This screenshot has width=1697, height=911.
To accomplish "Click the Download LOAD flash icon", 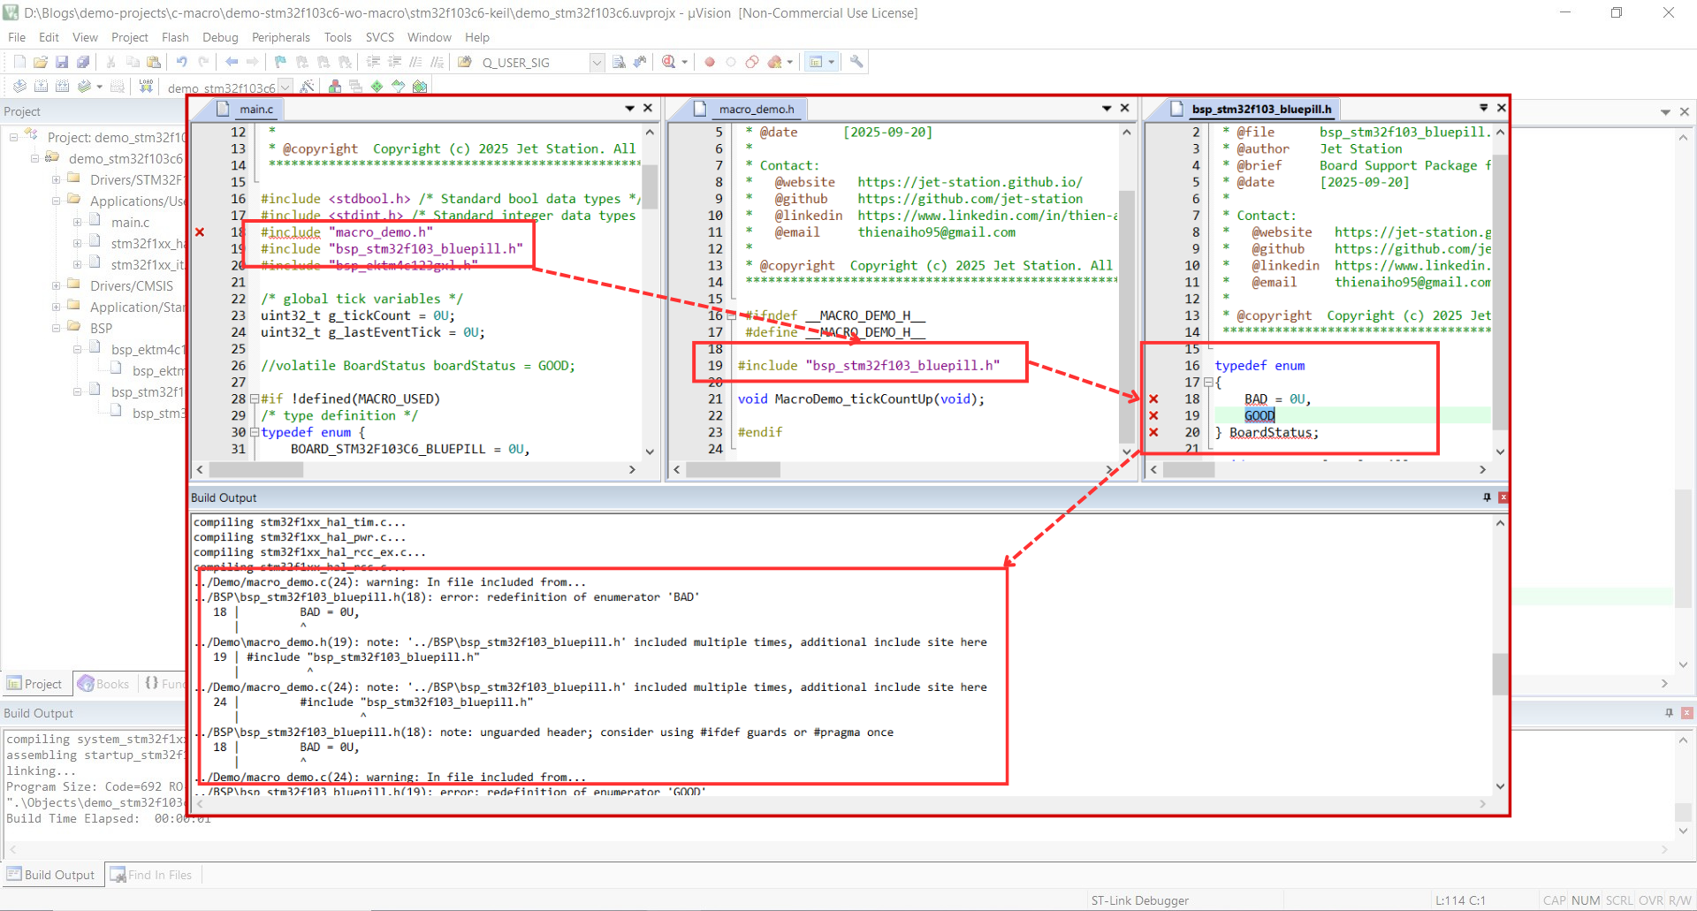I will (146, 87).
